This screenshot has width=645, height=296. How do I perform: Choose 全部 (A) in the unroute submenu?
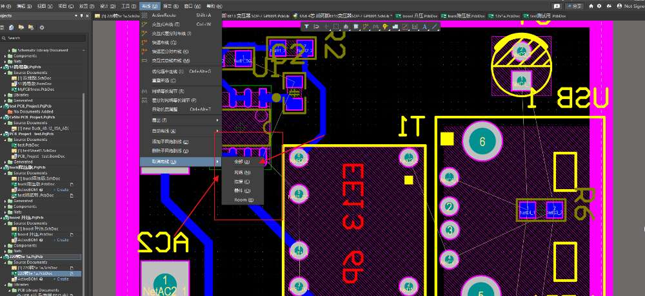(244, 162)
